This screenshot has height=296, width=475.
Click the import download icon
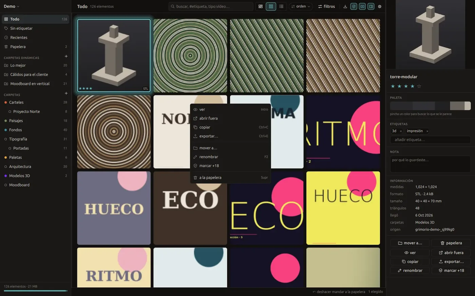pyautogui.click(x=345, y=6)
